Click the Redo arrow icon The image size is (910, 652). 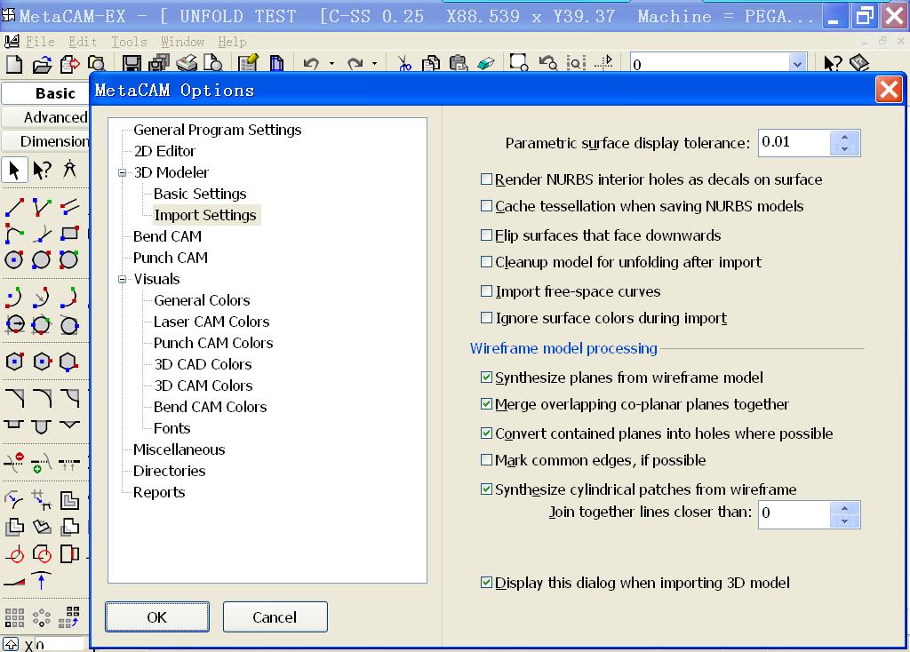[x=355, y=63]
